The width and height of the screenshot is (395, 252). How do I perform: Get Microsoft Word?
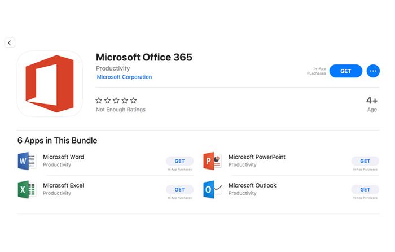pos(179,161)
